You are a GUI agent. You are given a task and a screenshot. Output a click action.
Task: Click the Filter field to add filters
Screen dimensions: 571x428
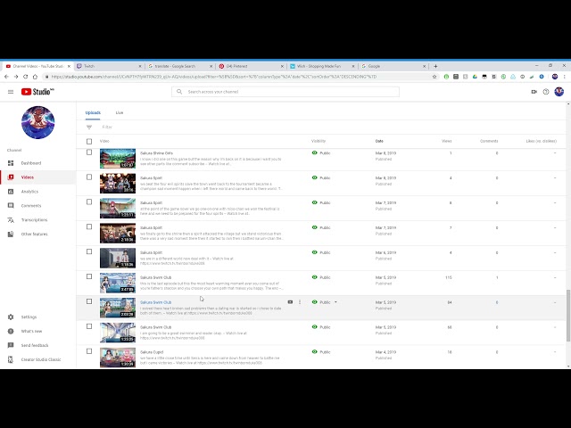[107, 127]
